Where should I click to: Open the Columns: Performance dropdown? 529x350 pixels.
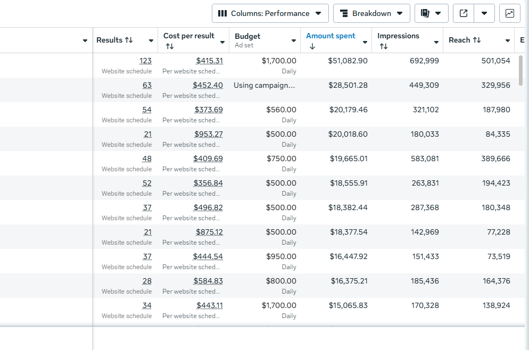tap(270, 13)
